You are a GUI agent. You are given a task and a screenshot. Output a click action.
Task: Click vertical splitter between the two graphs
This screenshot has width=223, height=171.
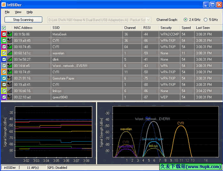point(96,133)
